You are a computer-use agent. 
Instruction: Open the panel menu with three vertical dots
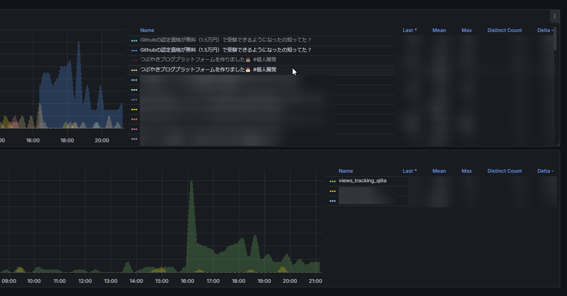[x=555, y=16]
